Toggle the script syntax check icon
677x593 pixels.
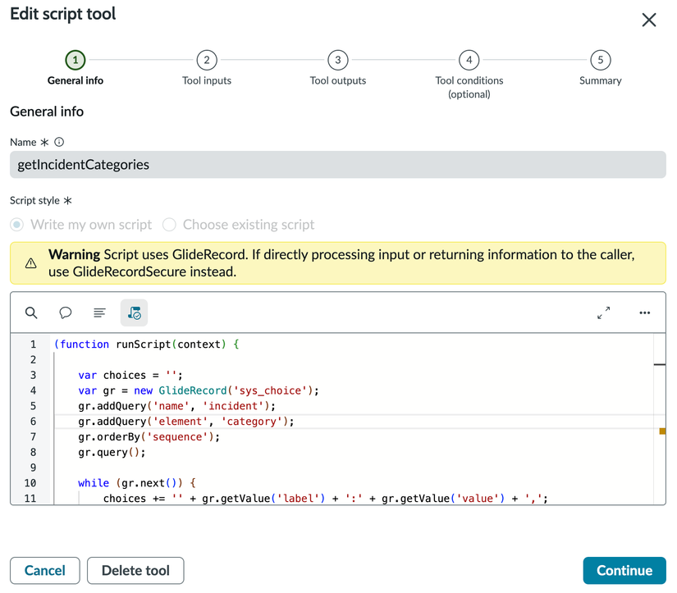pyautogui.click(x=135, y=312)
